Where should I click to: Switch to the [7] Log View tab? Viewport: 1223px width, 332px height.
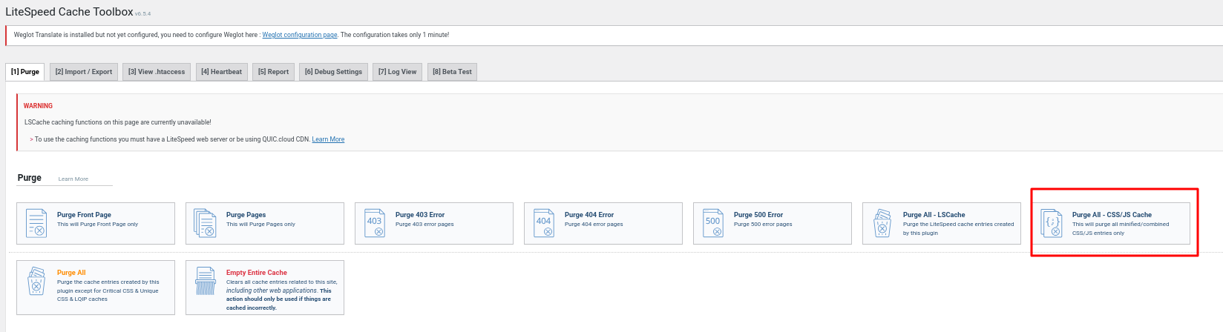(397, 72)
